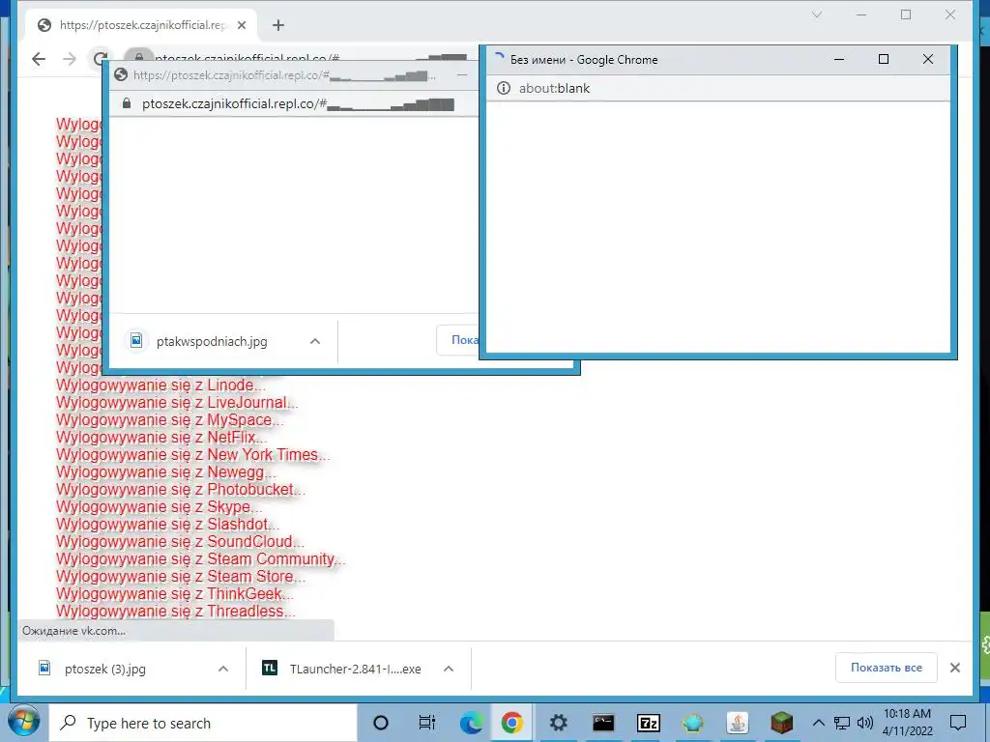
Task: Select the ptoszek.czajnikofficial.repl browser tab
Action: point(141,25)
